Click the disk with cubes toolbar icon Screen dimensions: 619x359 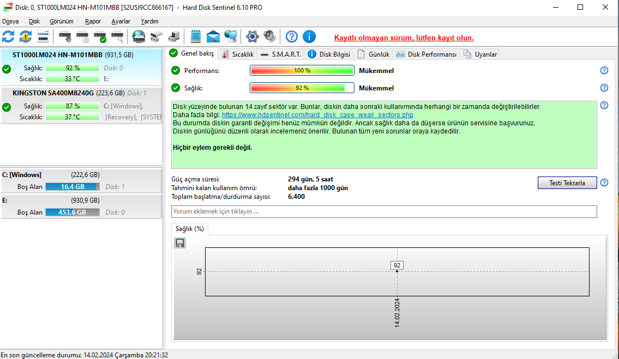coord(157,36)
